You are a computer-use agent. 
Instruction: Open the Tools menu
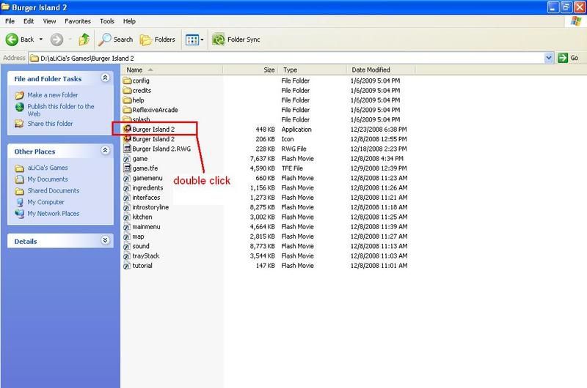click(x=107, y=22)
